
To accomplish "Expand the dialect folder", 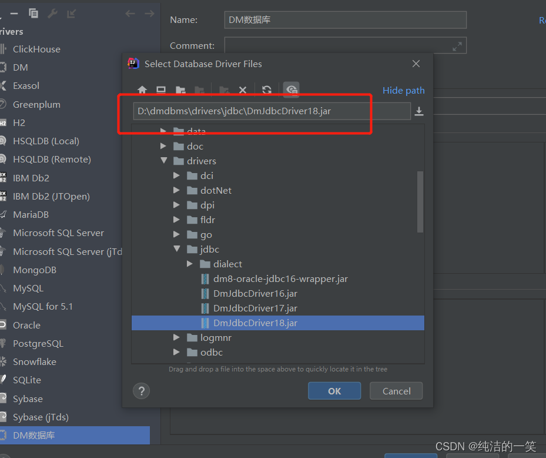I will point(189,264).
